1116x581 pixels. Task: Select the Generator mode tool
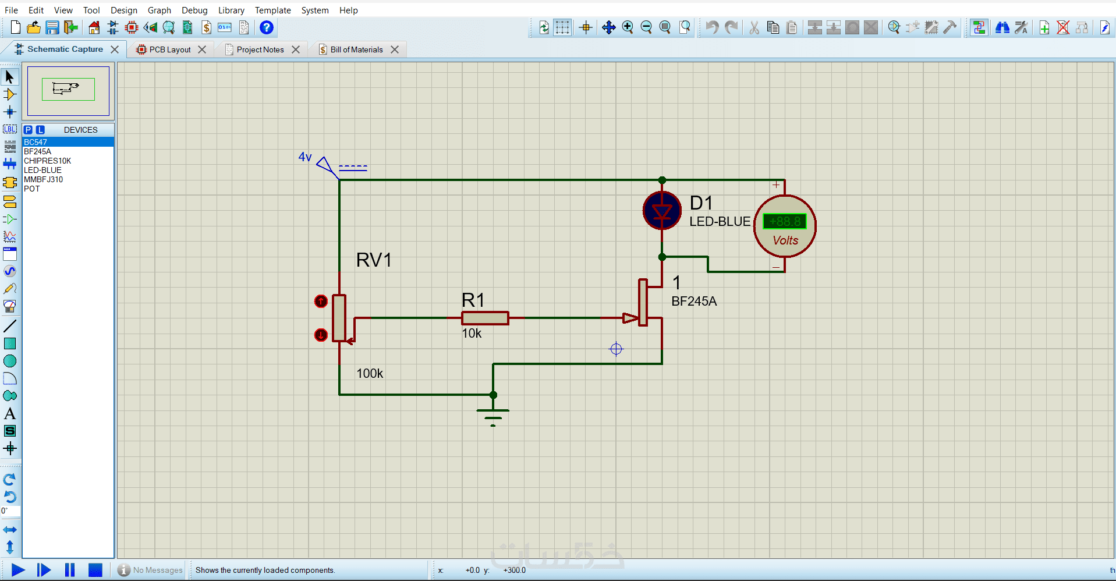10,271
